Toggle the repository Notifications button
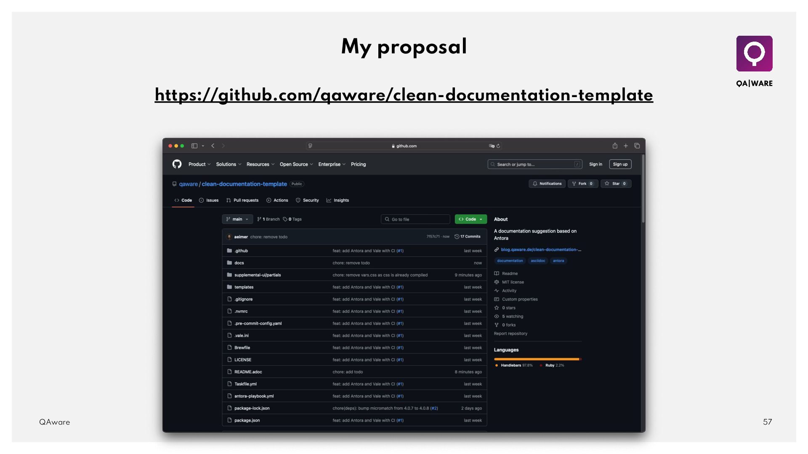 pyautogui.click(x=547, y=184)
